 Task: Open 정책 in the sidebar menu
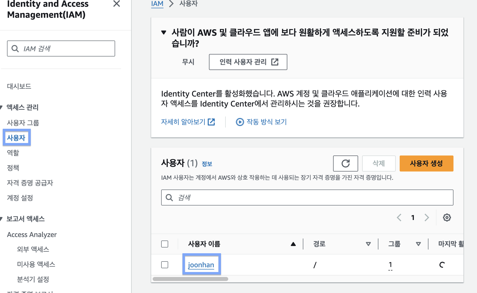point(13,168)
